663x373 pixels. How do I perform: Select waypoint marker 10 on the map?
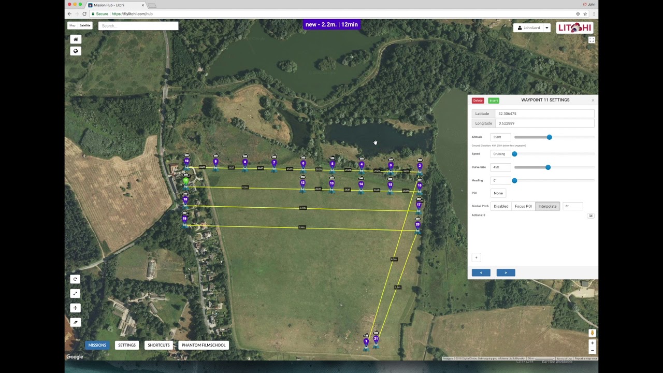[x=186, y=162]
